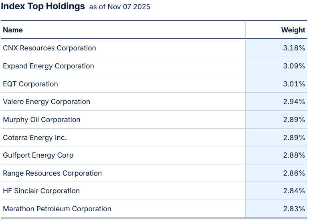Screen dimensions: 311x222
Task: Click the 3.01% weight cell
Action: [x=294, y=84]
